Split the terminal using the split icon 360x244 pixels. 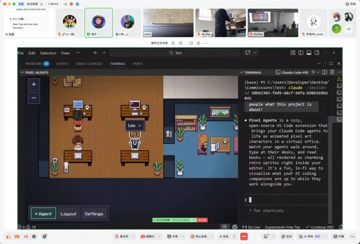point(325,72)
